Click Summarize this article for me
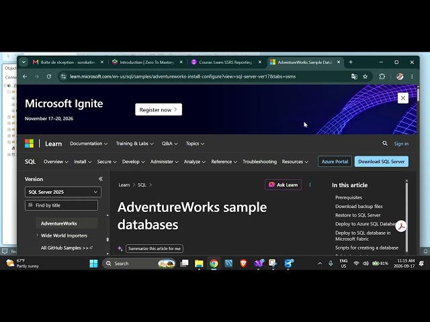 [155, 249]
